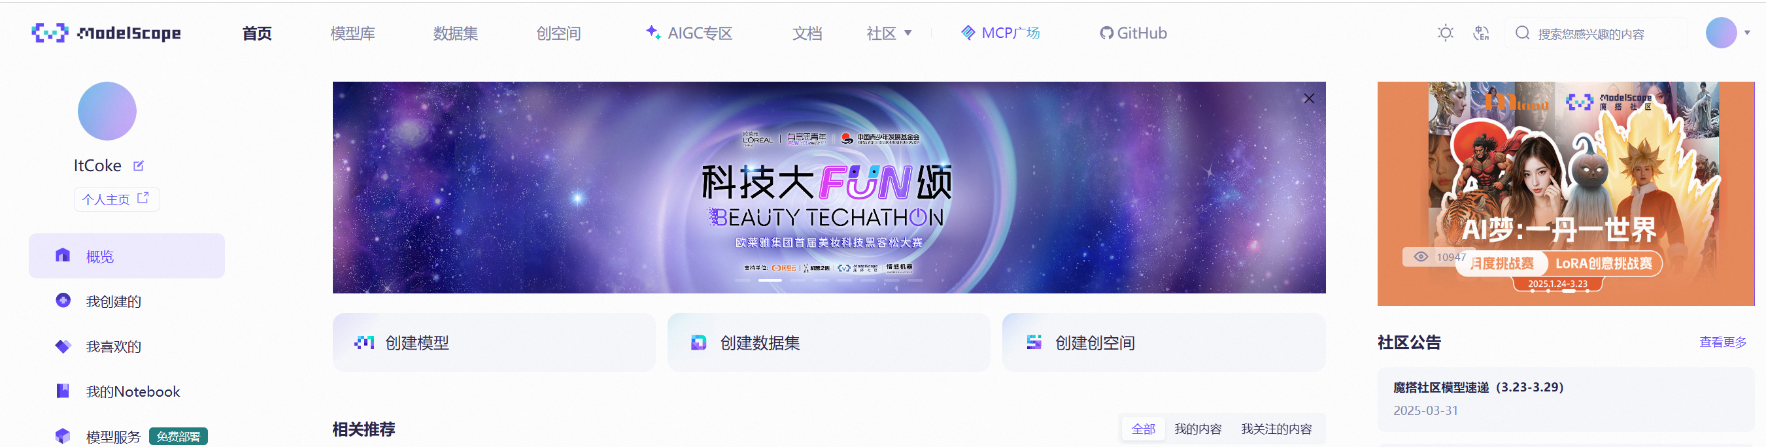
Task: Click the 2025-03-31 announcement date
Action: 1425,410
